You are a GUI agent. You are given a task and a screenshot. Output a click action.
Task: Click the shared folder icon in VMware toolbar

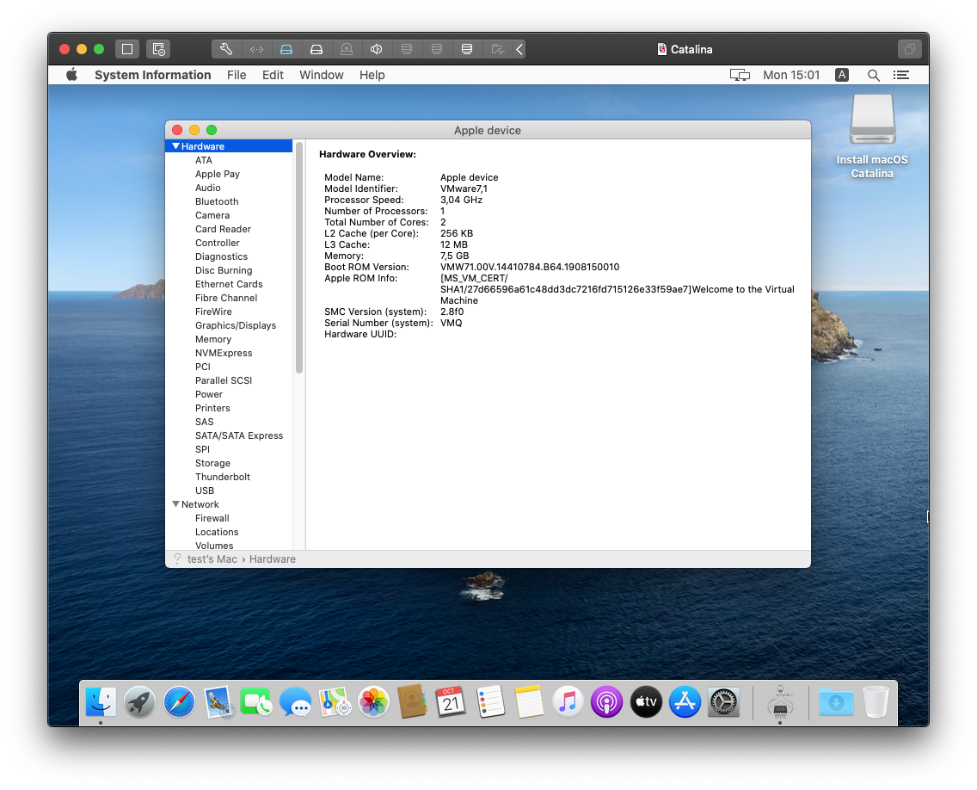(x=497, y=49)
